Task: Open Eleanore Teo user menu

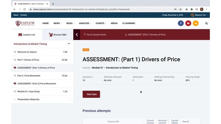Action: pos(199,15)
